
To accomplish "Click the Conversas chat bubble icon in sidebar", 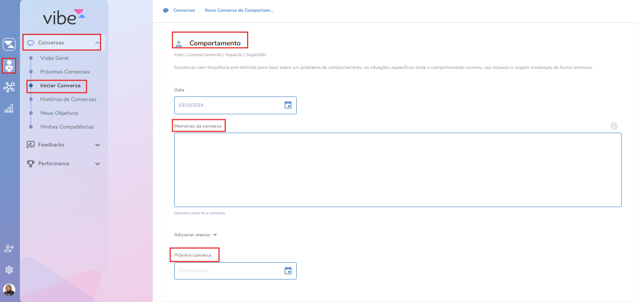I will tap(31, 43).
